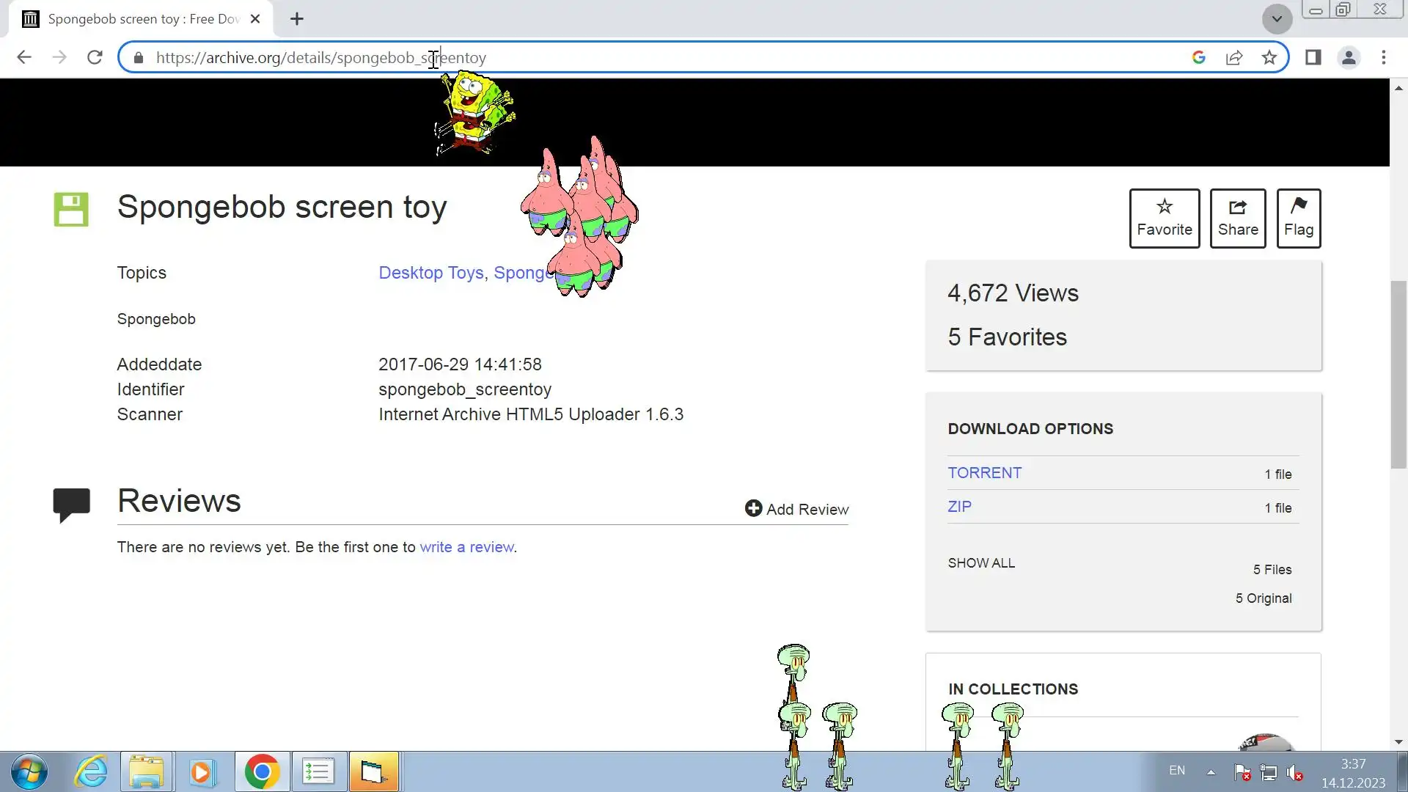
Task: Bookmark this tab with star icon
Action: (x=1269, y=57)
